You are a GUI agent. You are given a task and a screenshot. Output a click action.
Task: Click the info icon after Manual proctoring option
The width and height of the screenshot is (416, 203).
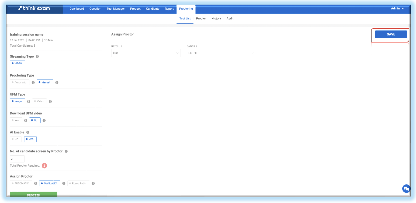click(57, 82)
